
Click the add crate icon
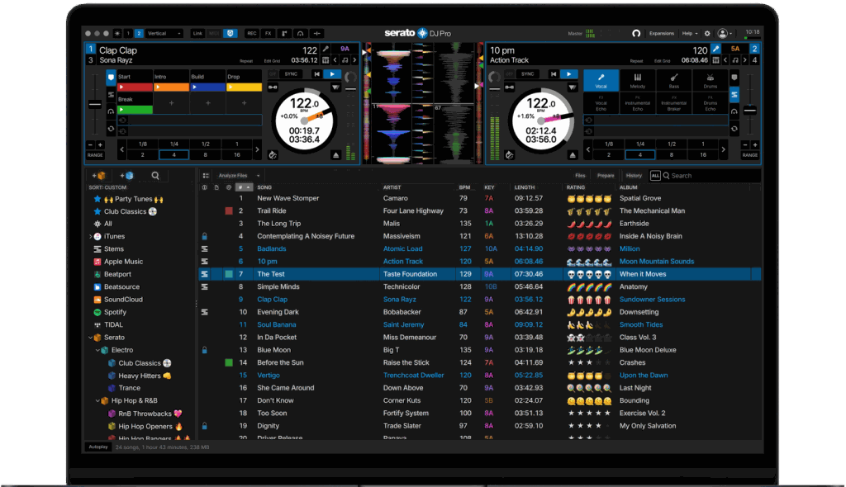point(99,175)
